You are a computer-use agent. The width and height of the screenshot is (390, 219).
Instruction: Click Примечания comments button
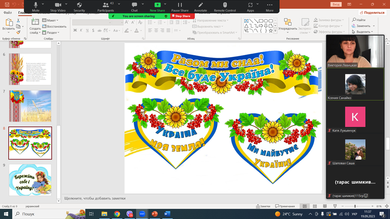point(285,206)
